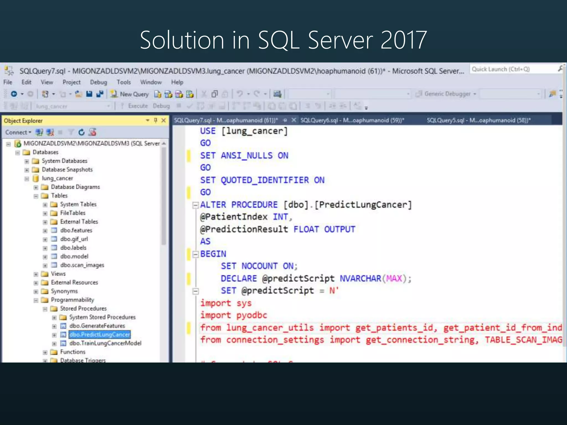Switch to the SQLQuery6.sql tab

click(x=352, y=120)
